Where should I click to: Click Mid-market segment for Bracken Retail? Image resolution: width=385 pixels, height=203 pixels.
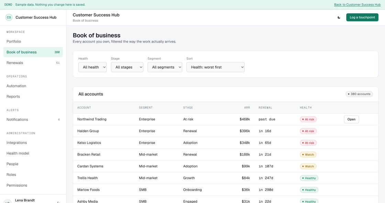tap(148, 155)
